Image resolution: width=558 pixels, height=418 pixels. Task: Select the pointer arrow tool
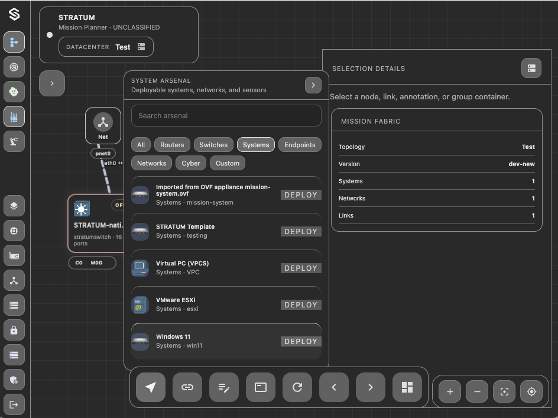point(151,387)
